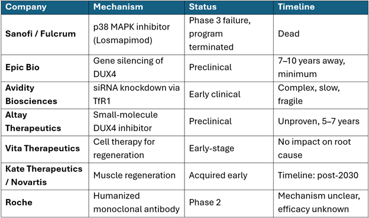This screenshot has height=218, width=369.
Task: Click the Gene silencing of DUX4 cell
Action: point(137,68)
